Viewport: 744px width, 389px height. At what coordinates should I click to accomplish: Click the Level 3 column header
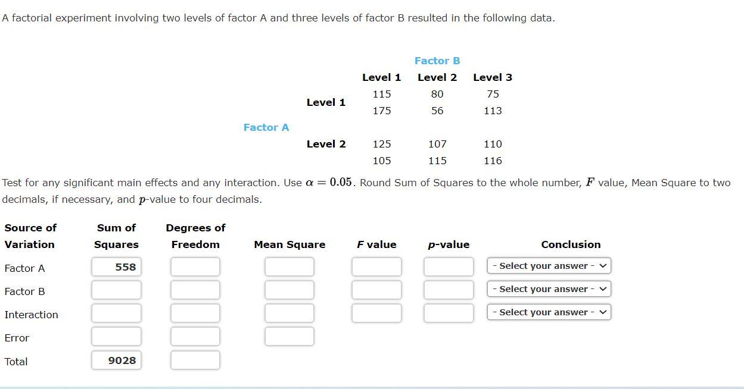click(x=493, y=77)
